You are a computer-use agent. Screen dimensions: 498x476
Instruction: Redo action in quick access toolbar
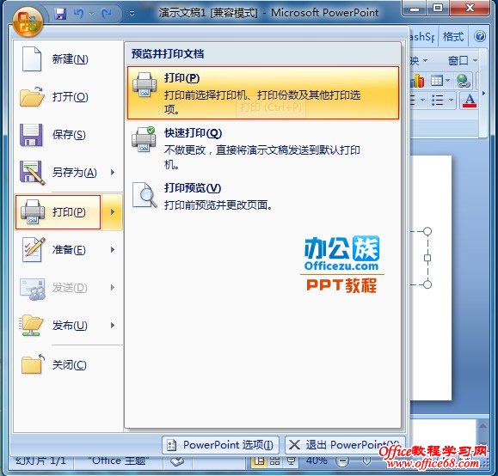click(x=107, y=14)
